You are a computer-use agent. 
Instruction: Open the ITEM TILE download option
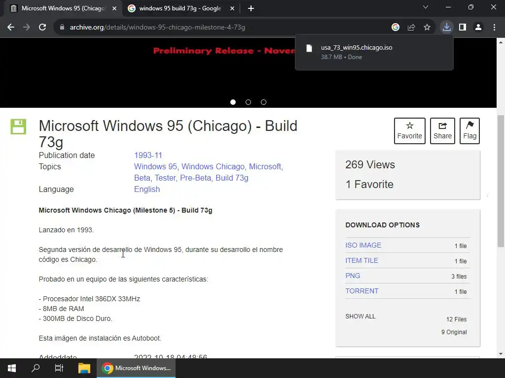tap(361, 260)
